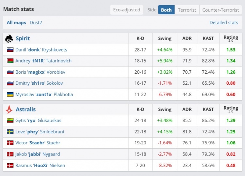Toggle the Eco-adjusted stats option

[126, 10]
